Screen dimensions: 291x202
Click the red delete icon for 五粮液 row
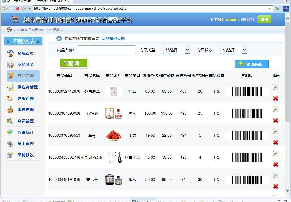coord(275,120)
